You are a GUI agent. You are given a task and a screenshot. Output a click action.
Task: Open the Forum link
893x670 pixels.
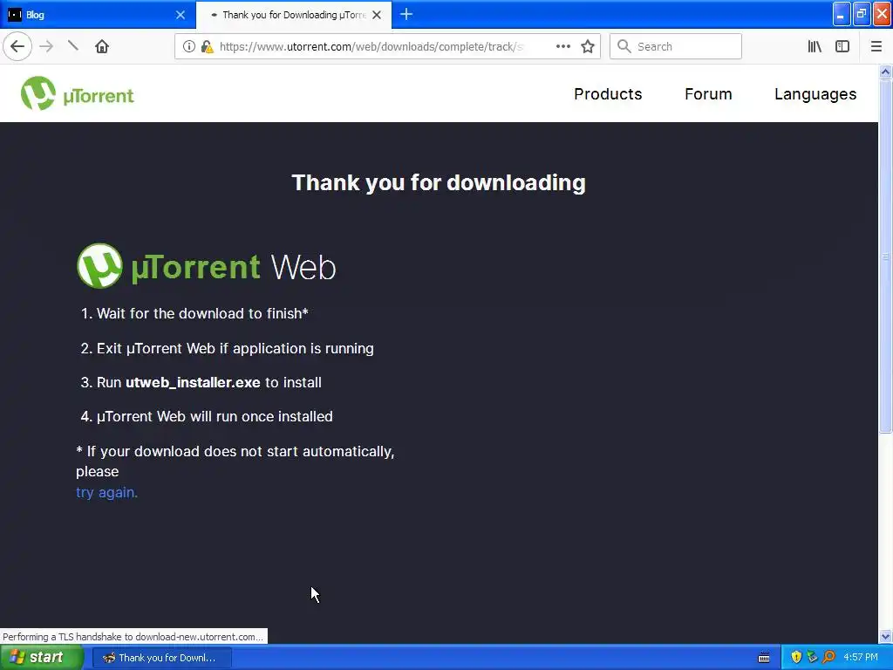[708, 94]
